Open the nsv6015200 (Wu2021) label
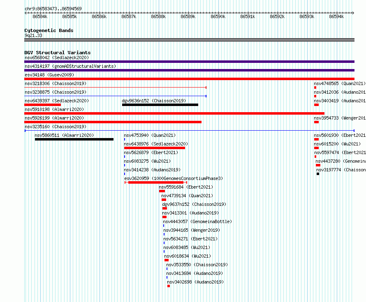The image size is (366, 302). [x=337, y=144]
